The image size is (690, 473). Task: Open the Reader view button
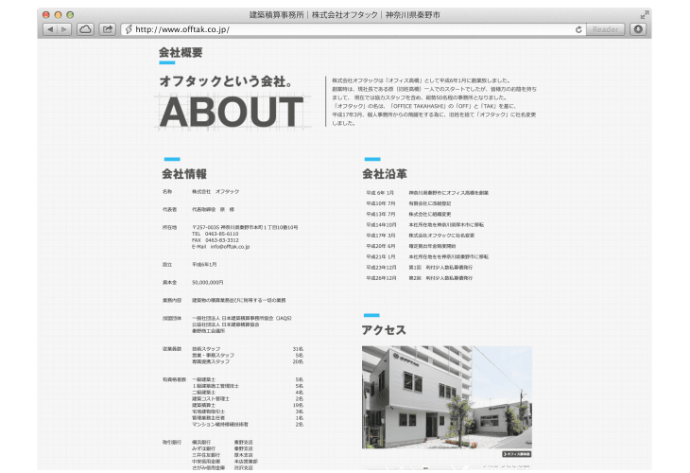pos(605,29)
